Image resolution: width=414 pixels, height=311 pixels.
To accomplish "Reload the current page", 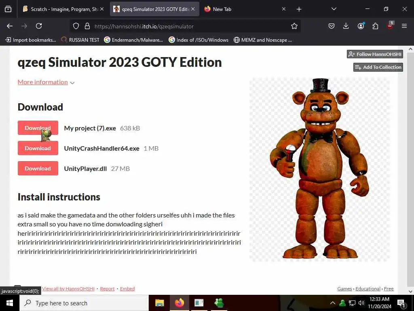I will click(x=39, y=26).
